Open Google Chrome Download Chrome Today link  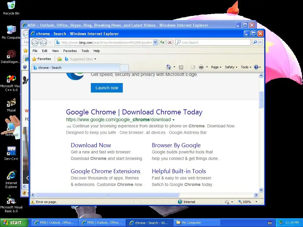tap(134, 112)
